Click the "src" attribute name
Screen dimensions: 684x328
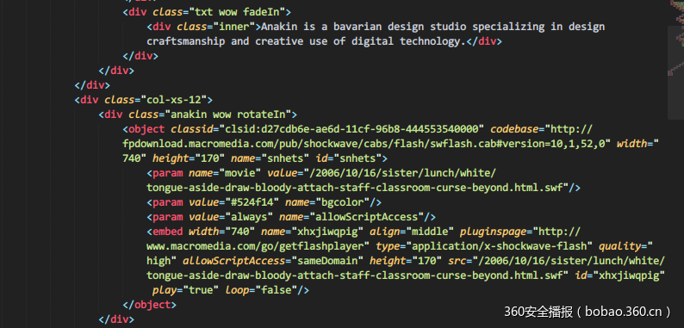tap(457, 261)
